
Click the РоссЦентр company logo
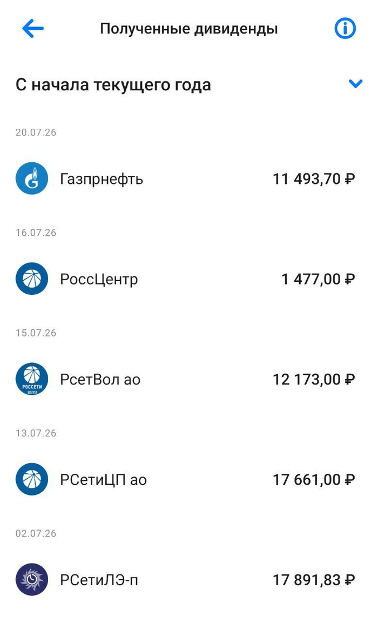pyautogui.click(x=32, y=279)
